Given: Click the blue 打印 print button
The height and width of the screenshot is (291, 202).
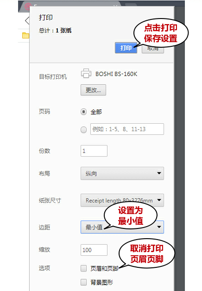Looking at the screenshot, I should (126, 48).
